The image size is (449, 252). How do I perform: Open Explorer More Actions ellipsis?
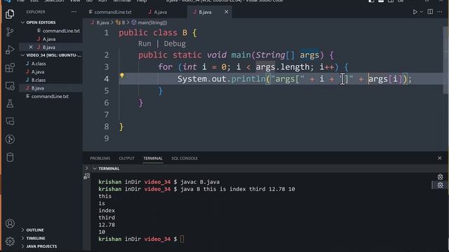(74, 12)
